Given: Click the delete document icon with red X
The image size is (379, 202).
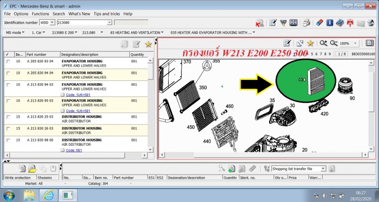Looking at the screenshot, I should point(260,23).
